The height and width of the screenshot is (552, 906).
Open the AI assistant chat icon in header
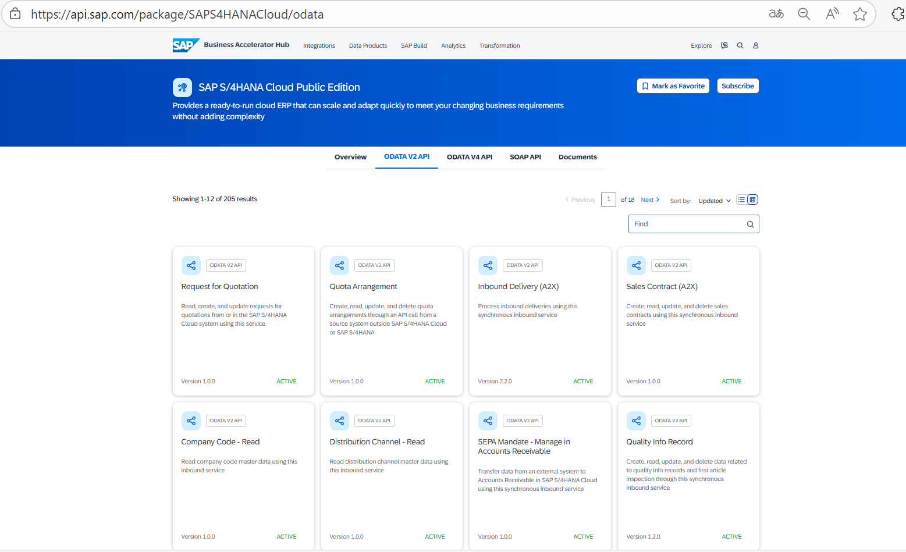point(724,45)
